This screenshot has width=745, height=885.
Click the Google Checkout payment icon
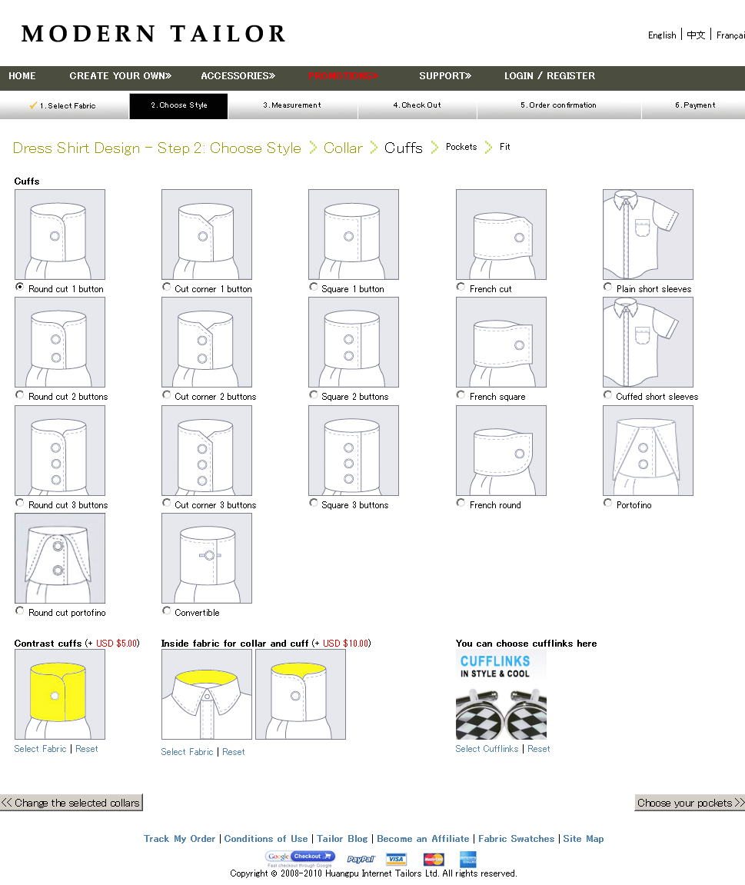pyautogui.click(x=300, y=858)
